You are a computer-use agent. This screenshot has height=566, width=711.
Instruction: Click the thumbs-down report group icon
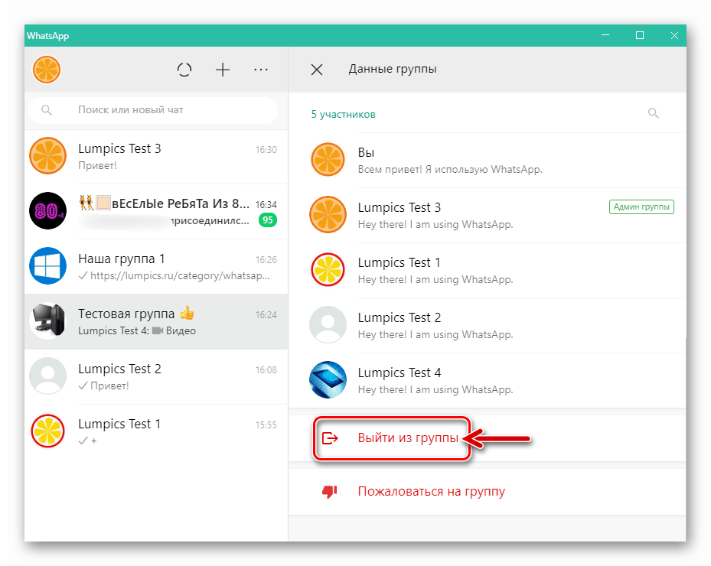pyautogui.click(x=330, y=491)
